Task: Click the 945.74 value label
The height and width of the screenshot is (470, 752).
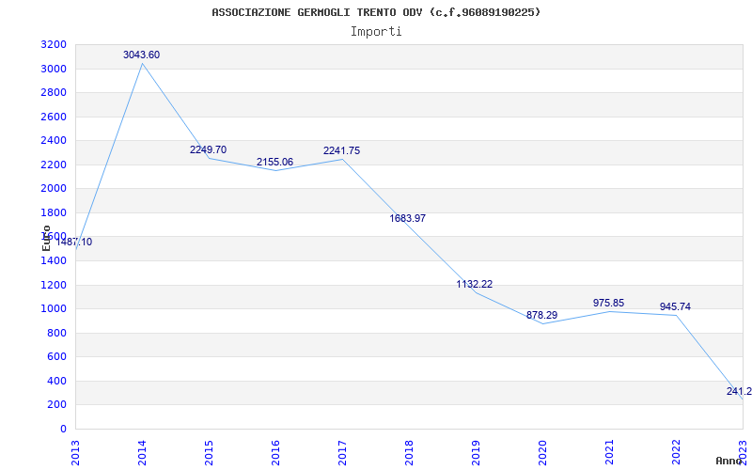Action: (x=675, y=306)
